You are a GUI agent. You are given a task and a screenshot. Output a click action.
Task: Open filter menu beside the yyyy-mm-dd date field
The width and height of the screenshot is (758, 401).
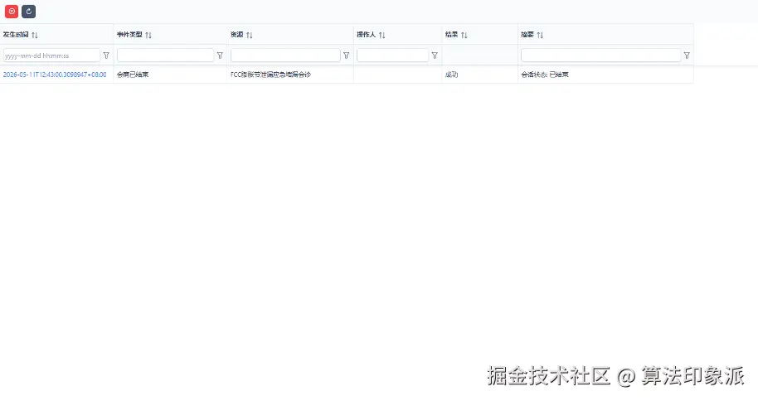106,56
